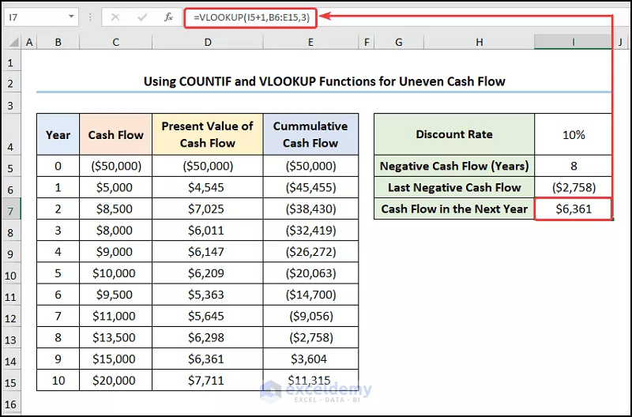
Task: Click the Last Negative Cash Flow label
Action: tap(454, 187)
